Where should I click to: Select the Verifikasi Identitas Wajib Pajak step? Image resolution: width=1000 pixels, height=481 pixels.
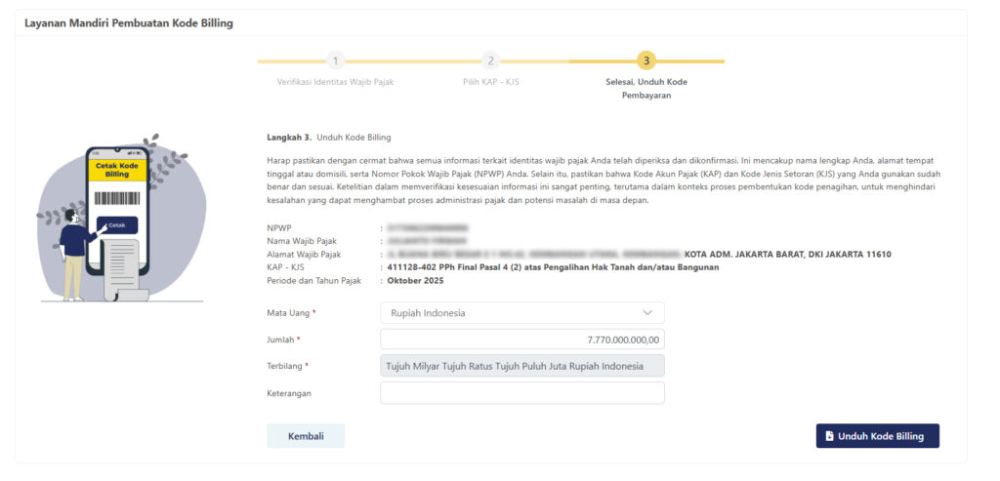pos(335,82)
